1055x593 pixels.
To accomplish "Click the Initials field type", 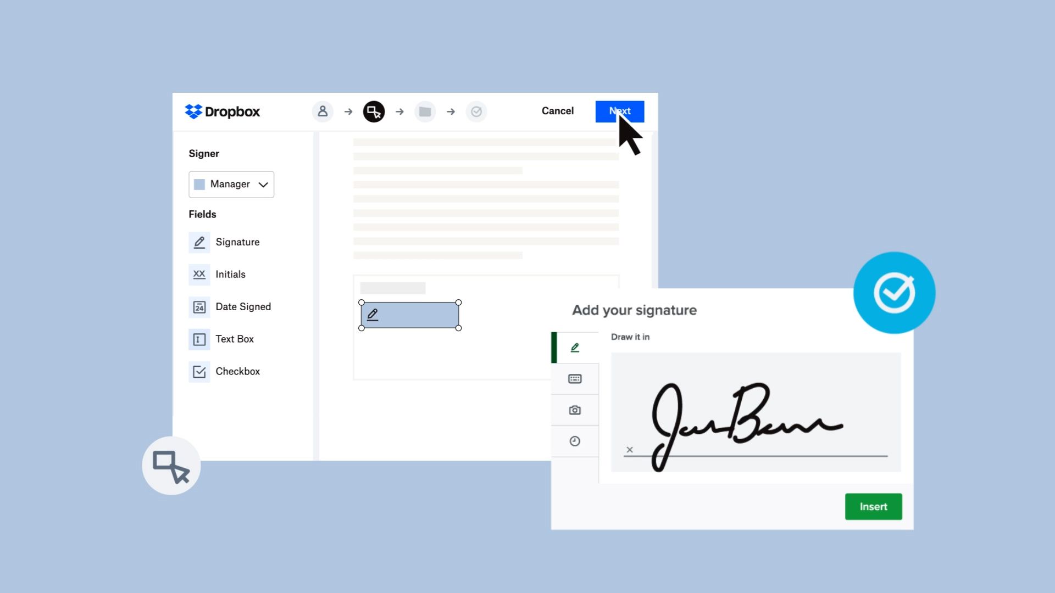I will click(x=230, y=273).
